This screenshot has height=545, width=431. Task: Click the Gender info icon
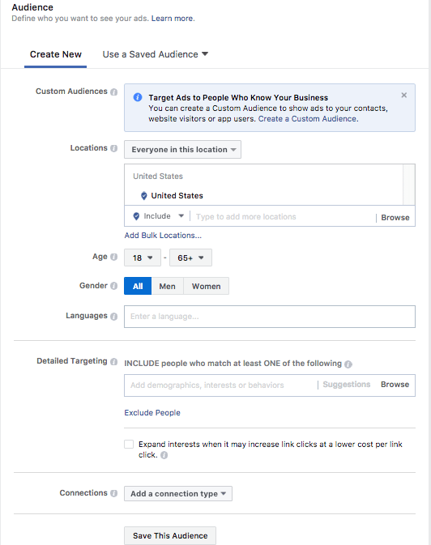pos(113,286)
